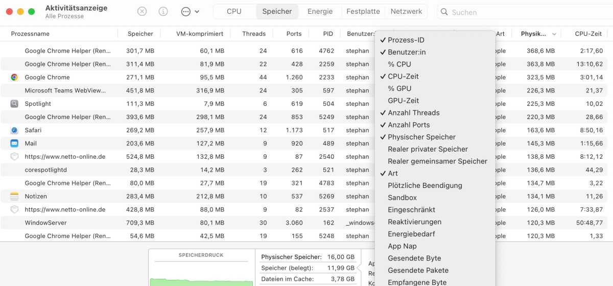
Task: Sort by CPU-Zeit column header
Action: coord(588,34)
